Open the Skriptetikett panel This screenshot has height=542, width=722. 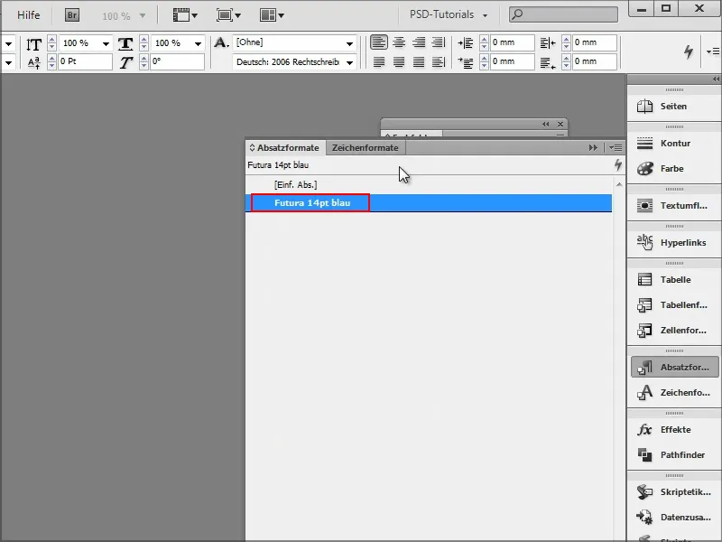(673, 492)
